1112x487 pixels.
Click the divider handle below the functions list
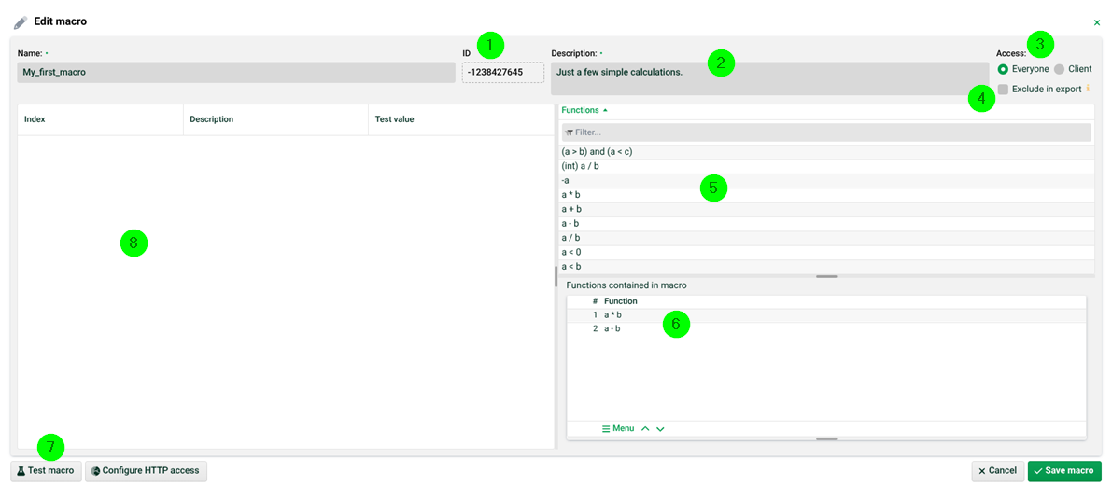tap(825, 276)
